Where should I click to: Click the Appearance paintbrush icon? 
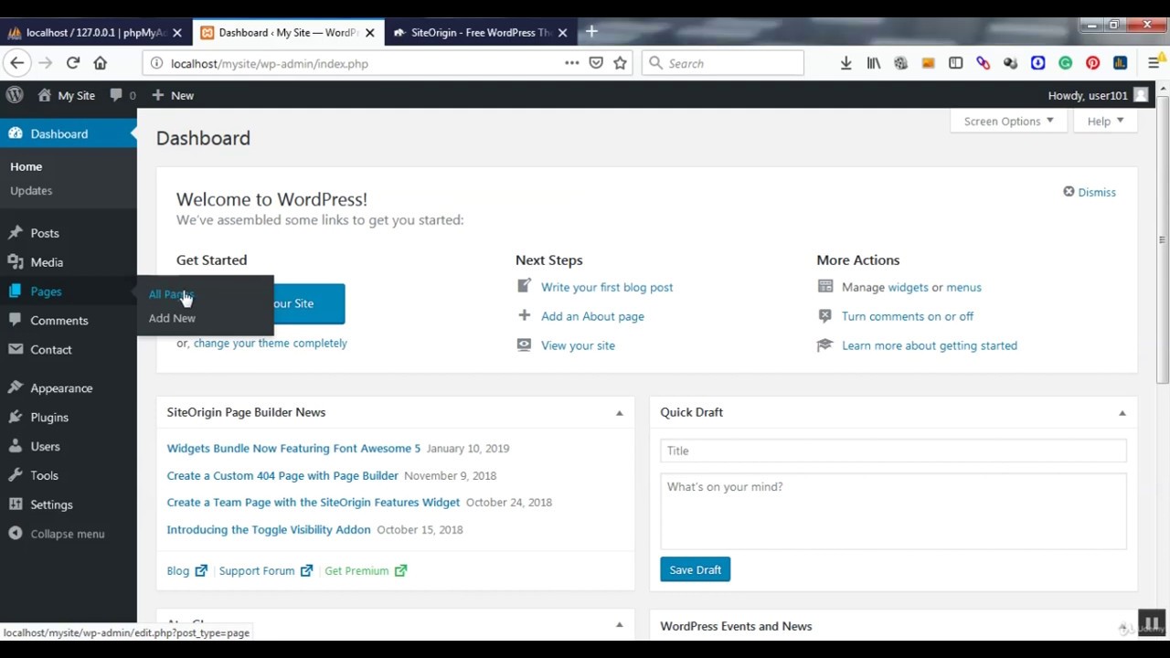coord(15,387)
